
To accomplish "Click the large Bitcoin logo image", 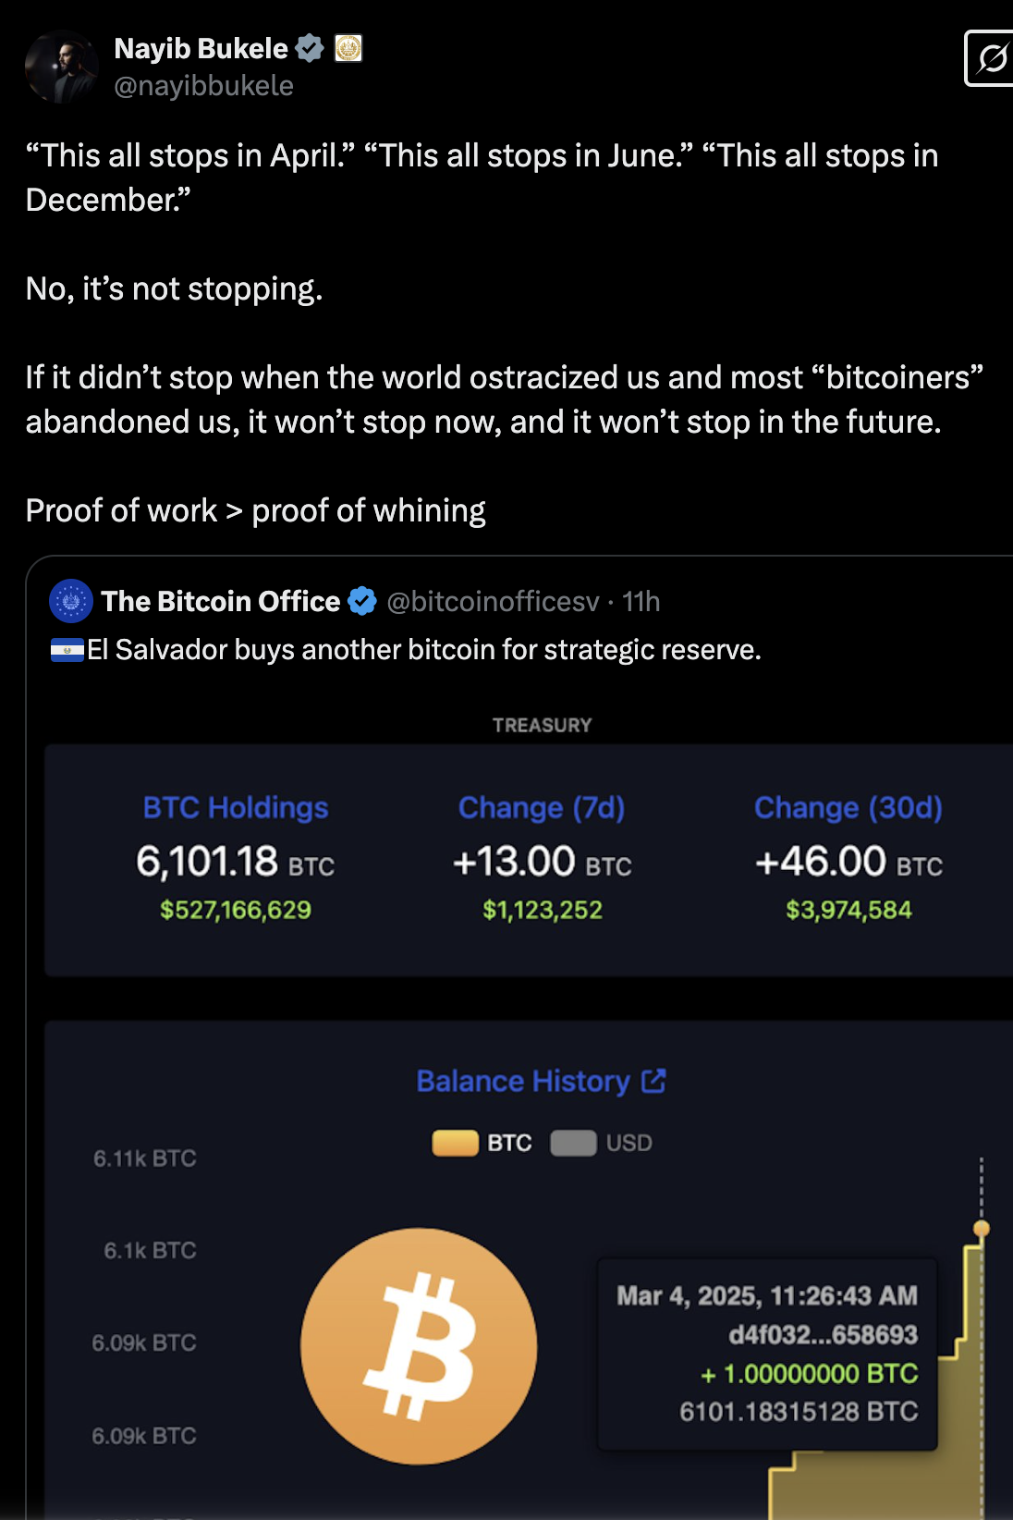I will [x=419, y=1346].
